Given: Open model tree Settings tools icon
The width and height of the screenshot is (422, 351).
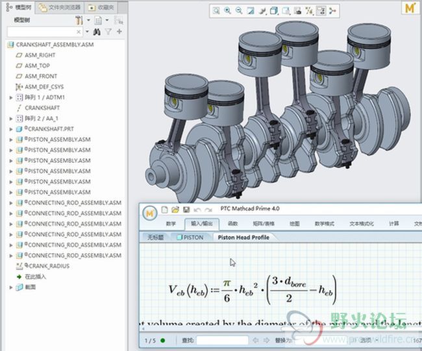Looking at the screenshot, I should [79, 21].
